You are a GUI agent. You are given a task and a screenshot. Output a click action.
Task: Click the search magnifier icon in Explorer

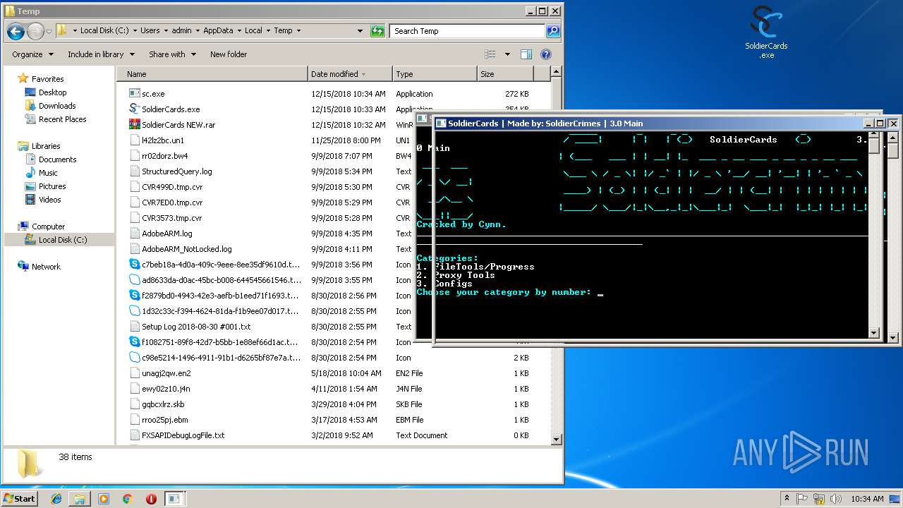553,31
